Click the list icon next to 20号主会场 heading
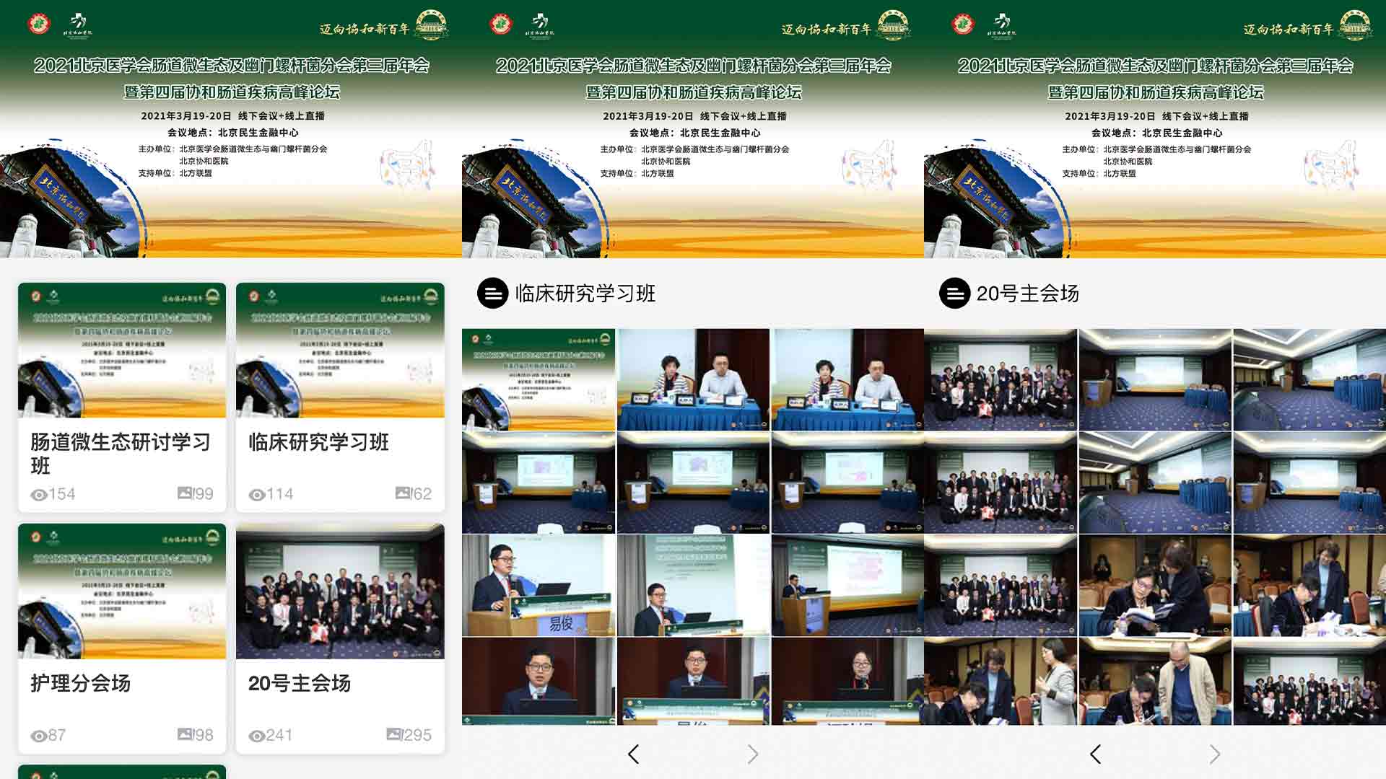Screen dimensions: 1386x779 point(954,294)
